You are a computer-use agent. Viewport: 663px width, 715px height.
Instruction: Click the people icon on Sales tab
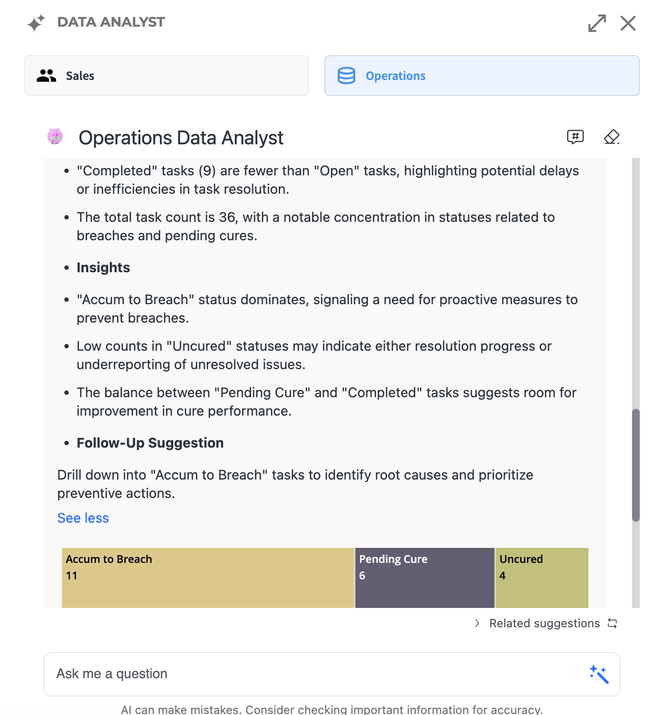point(46,76)
